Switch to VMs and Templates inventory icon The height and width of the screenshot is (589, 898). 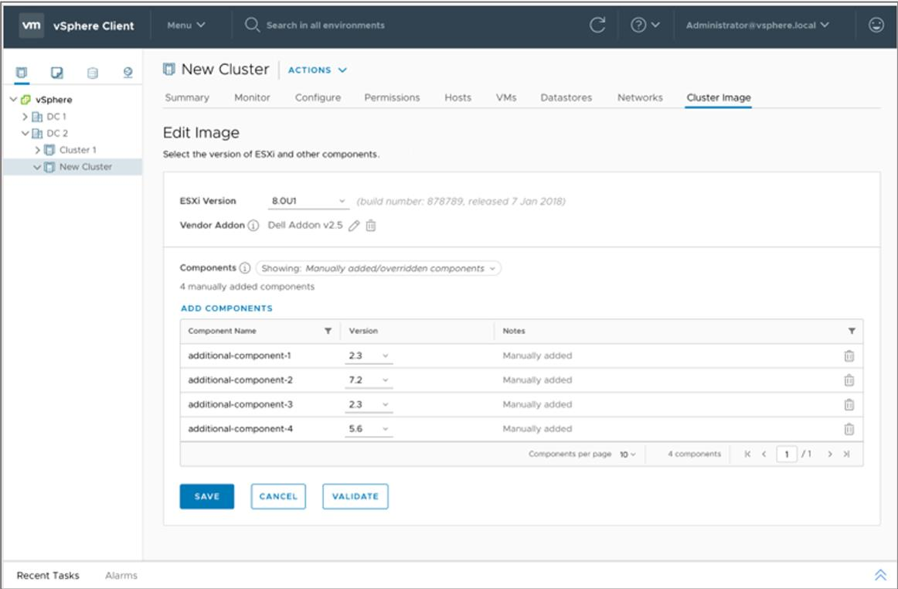pyautogui.click(x=56, y=73)
